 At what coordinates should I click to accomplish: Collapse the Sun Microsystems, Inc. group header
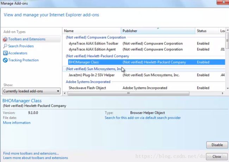(94, 69)
